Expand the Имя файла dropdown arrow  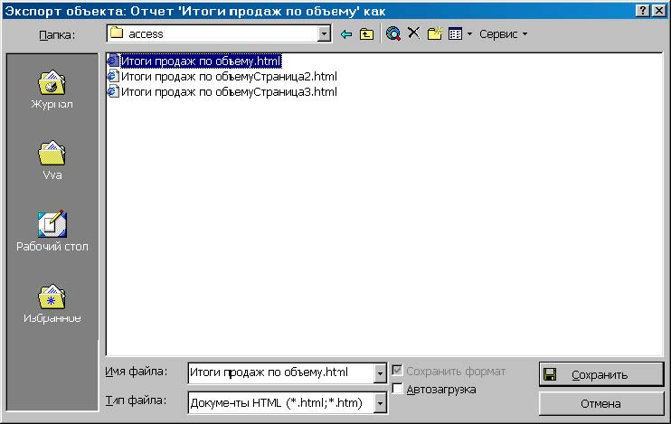380,372
